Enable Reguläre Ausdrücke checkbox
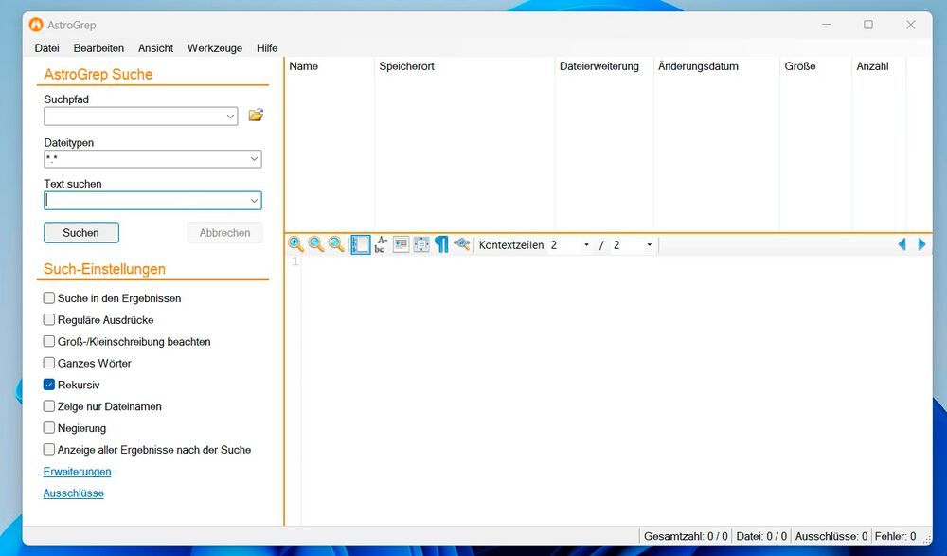 pos(49,320)
